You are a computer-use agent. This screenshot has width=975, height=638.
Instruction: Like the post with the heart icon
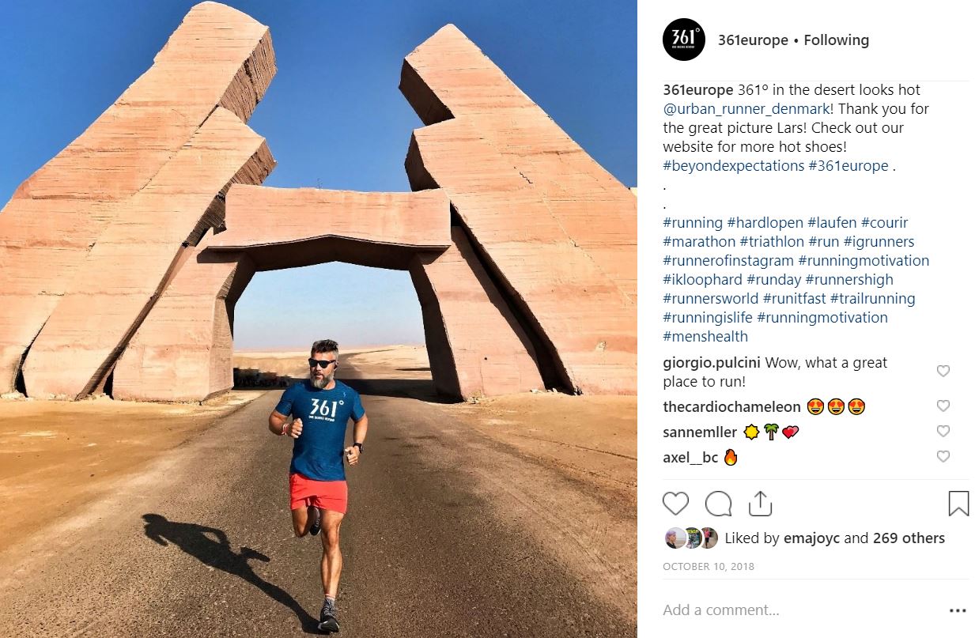(675, 504)
